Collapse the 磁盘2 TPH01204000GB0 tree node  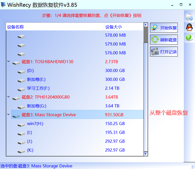[9, 97]
